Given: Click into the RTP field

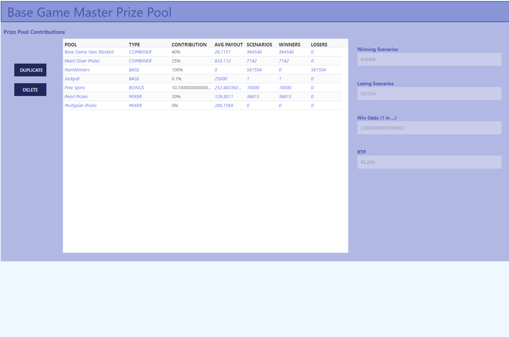Looking at the screenshot, I should (x=429, y=162).
